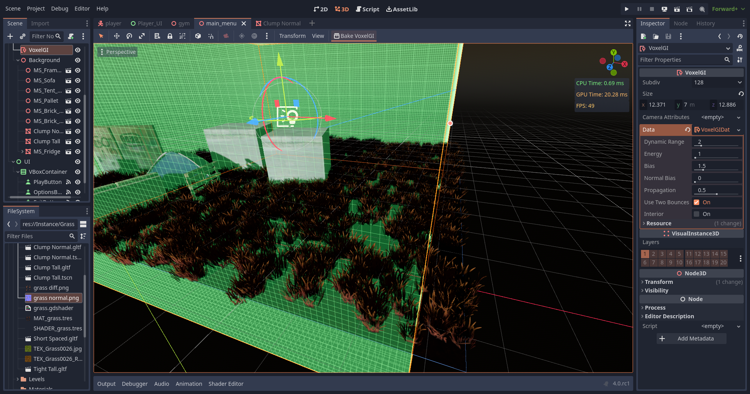Enable the Interior checkbox in the Inspector
Image resolution: width=750 pixels, height=394 pixels.
point(697,214)
